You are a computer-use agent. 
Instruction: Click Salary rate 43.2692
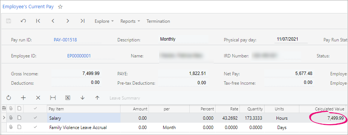coord(227,118)
